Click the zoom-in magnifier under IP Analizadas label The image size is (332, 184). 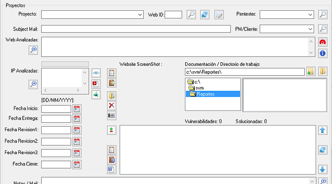[33, 84]
